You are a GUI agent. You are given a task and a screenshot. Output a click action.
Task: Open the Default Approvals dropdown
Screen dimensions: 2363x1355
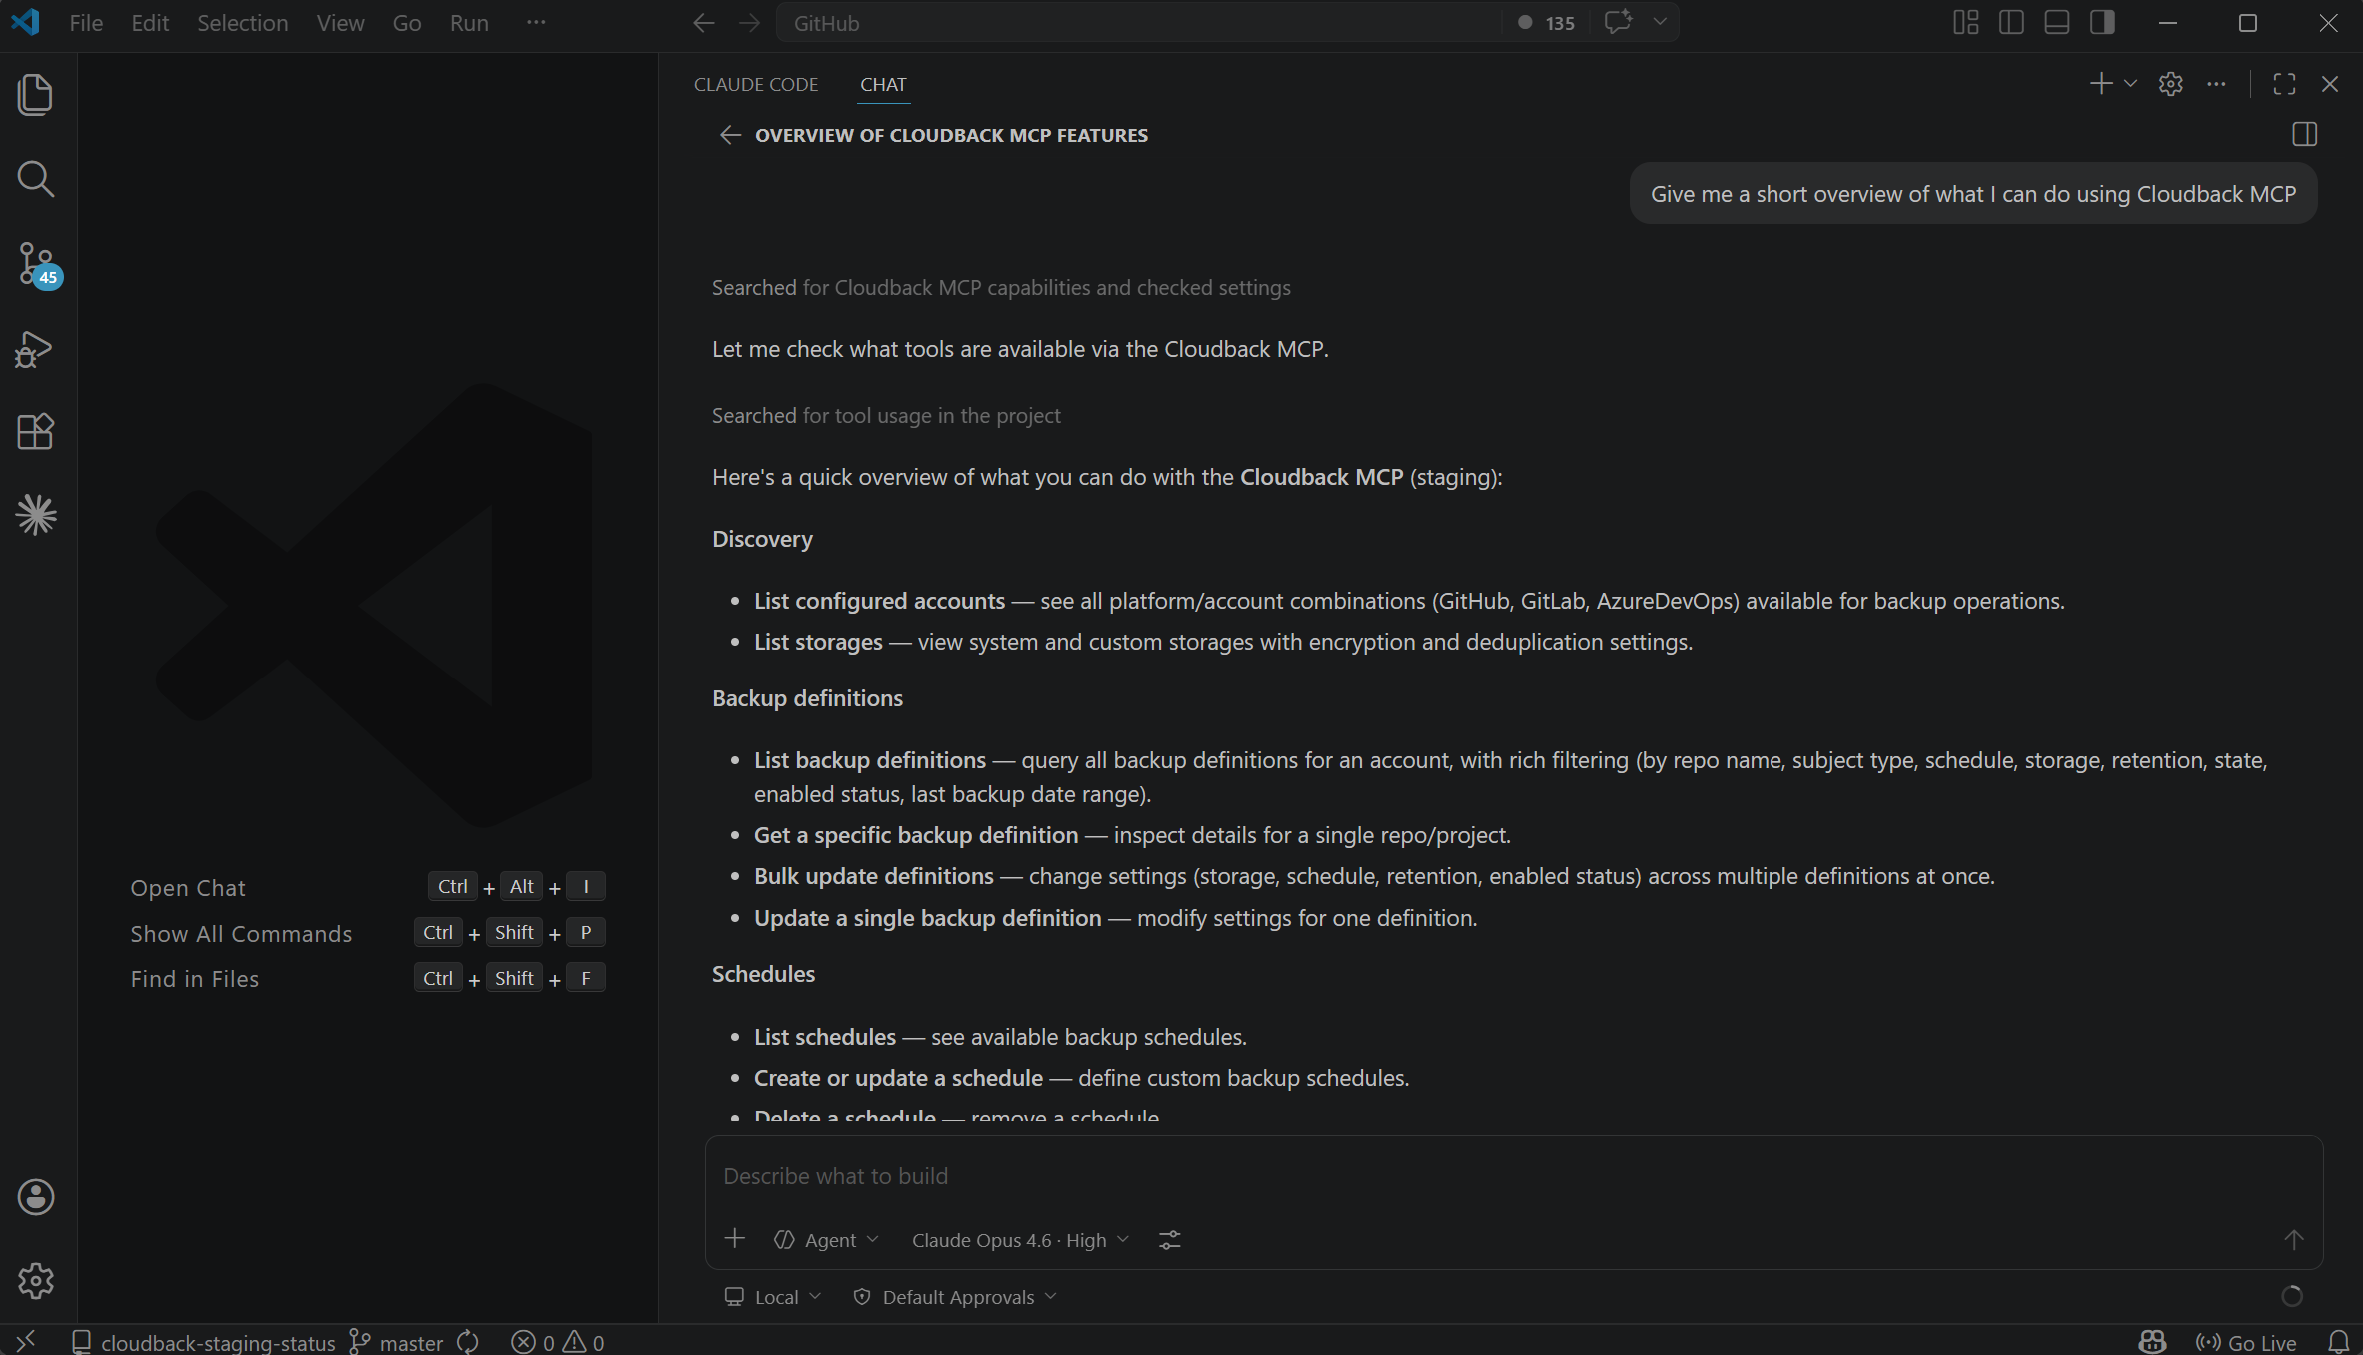point(955,1297)
